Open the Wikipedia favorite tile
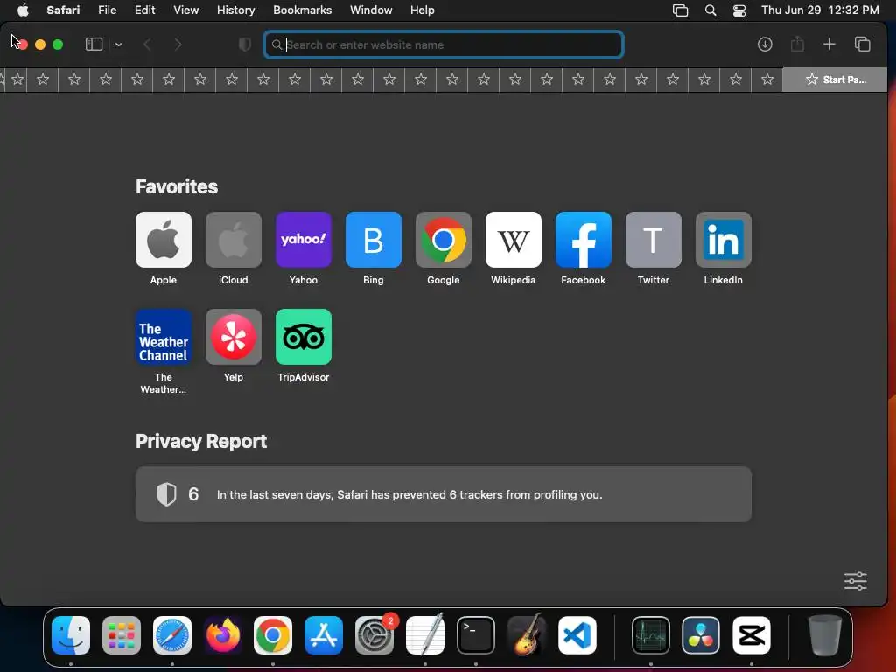The width and height of the screenshot is (896, 672). [x=513, y=240]
